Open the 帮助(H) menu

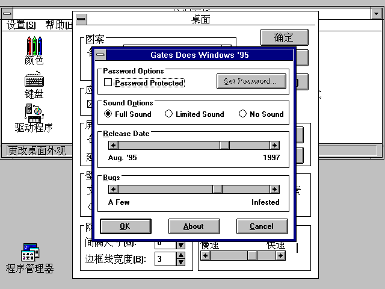(x=59, y=25)
